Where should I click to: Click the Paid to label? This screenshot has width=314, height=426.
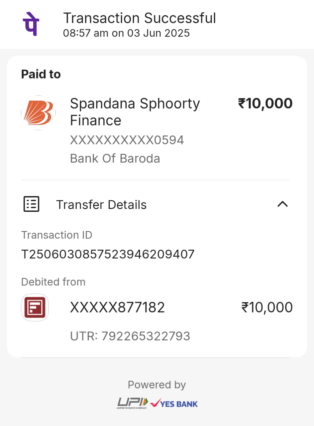41,74
